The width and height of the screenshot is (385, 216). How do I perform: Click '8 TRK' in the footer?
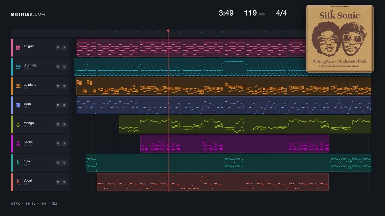point(15,204)
